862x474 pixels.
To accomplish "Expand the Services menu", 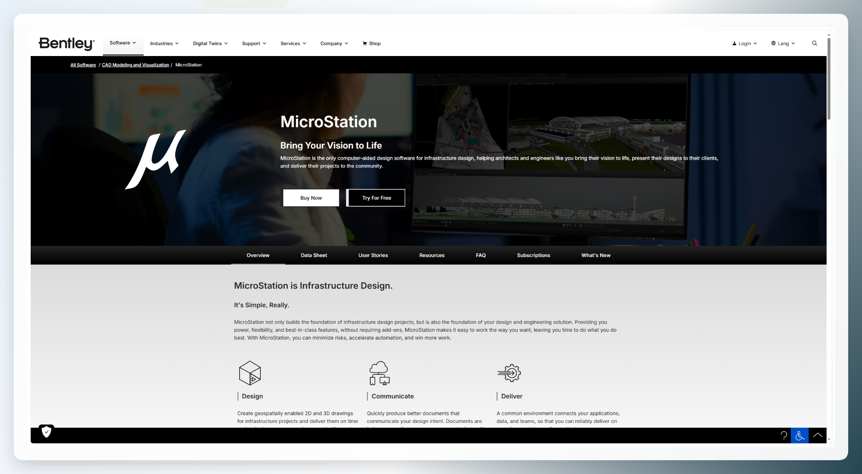I will click(293, 44).
